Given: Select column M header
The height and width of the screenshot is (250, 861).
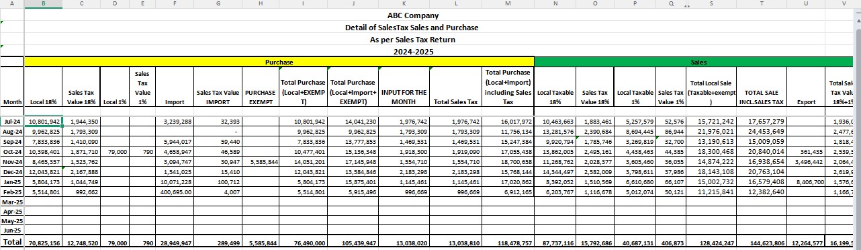Looking at the screenshot, I should coord(507,4).
